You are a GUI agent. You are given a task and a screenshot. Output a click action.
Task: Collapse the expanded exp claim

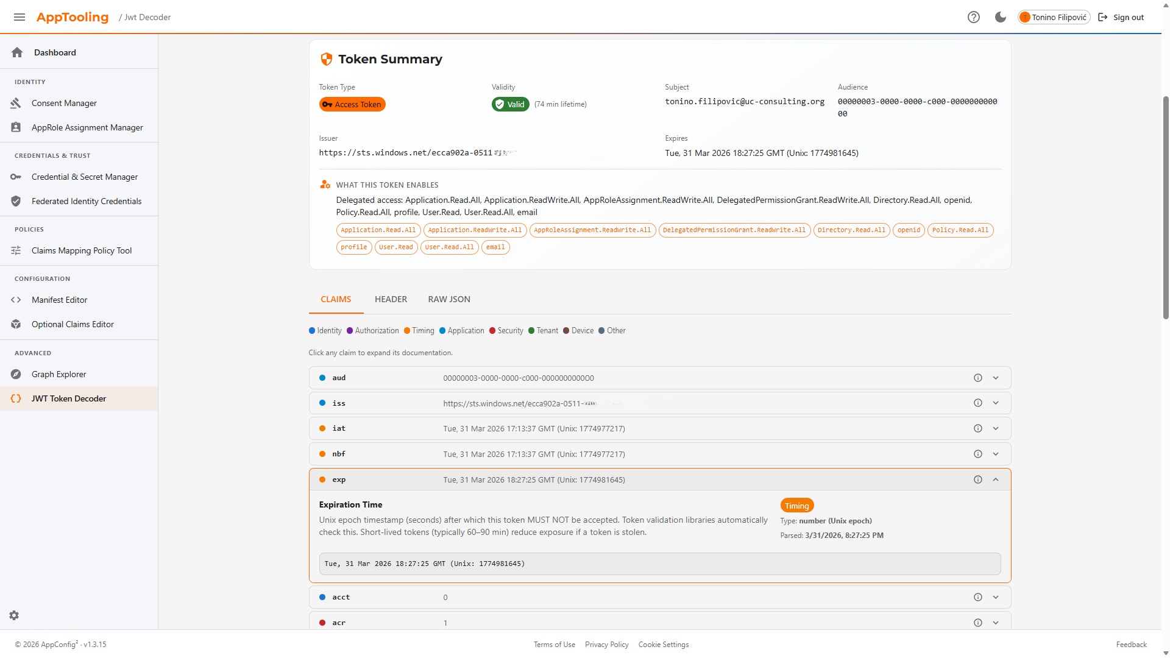pyautogui.click(x=996, y=479)
